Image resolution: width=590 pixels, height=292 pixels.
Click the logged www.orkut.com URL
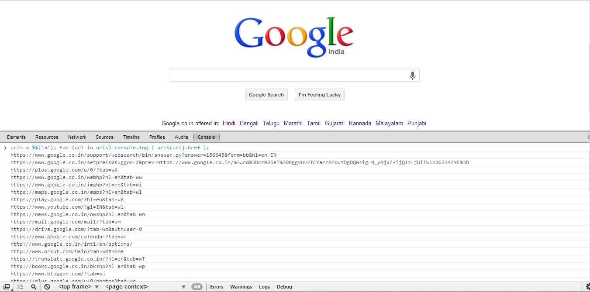point(67,251)
